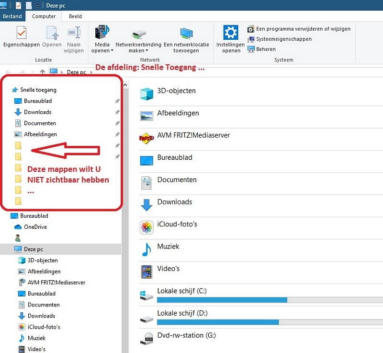Click the pin icon next to Documenten
The height and width of the screenshot is (353, 383).
(x=117, y=123)
